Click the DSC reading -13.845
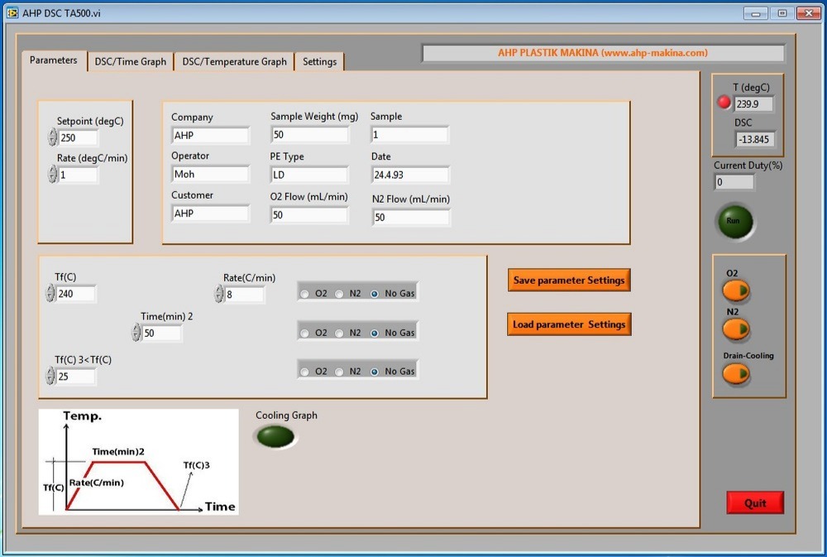This screenshot has height=557, width=827. (755, 139)
